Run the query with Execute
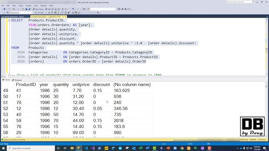Image resolution: width=269 pixels, height=151 pixels. click(40, 13)
